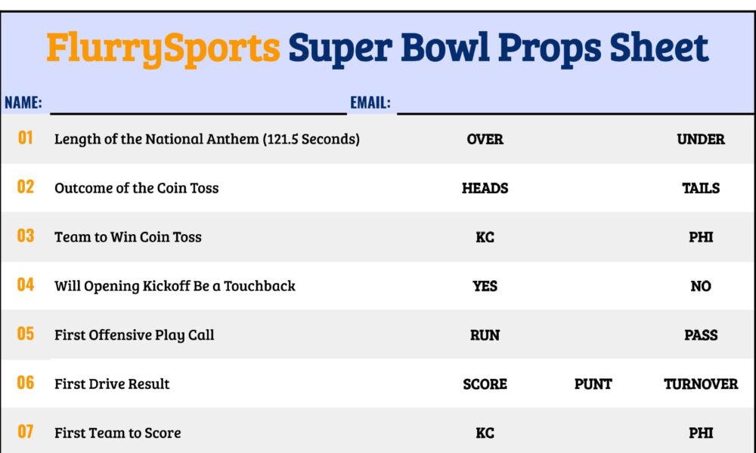The height and width of the screenshot is (453, 756).
Task: Select OVER for National Anthem length
Action: pyautogui.click(x=485, y=139)
